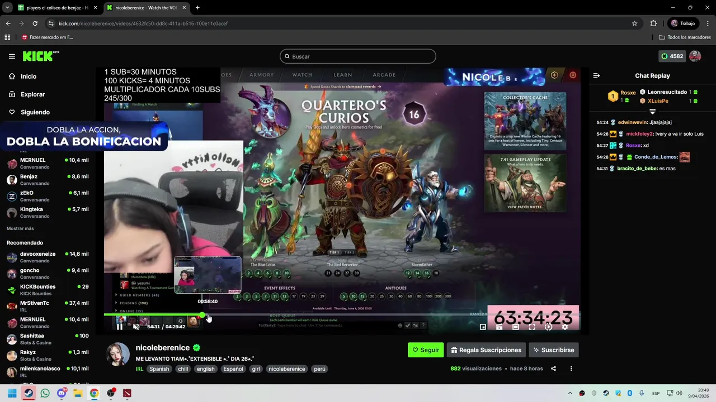Open WhatsApp from the taskbar
This screenshot has width=716, height=402.
click(45, 393)
